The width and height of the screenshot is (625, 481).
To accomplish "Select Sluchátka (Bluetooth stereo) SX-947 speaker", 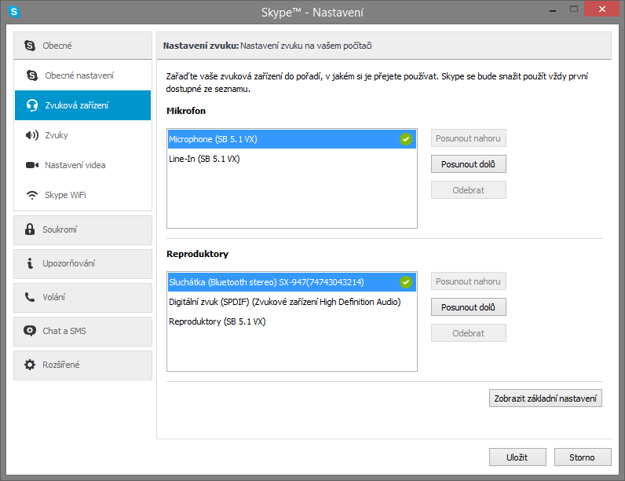I will [292, 282].
